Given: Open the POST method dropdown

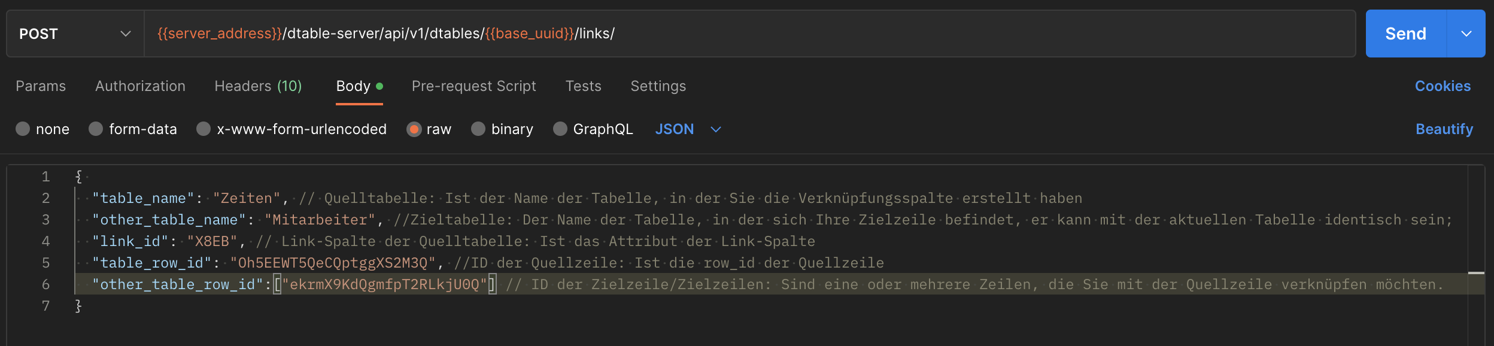Looking at the screenshot, I should (x=75, y=34).
